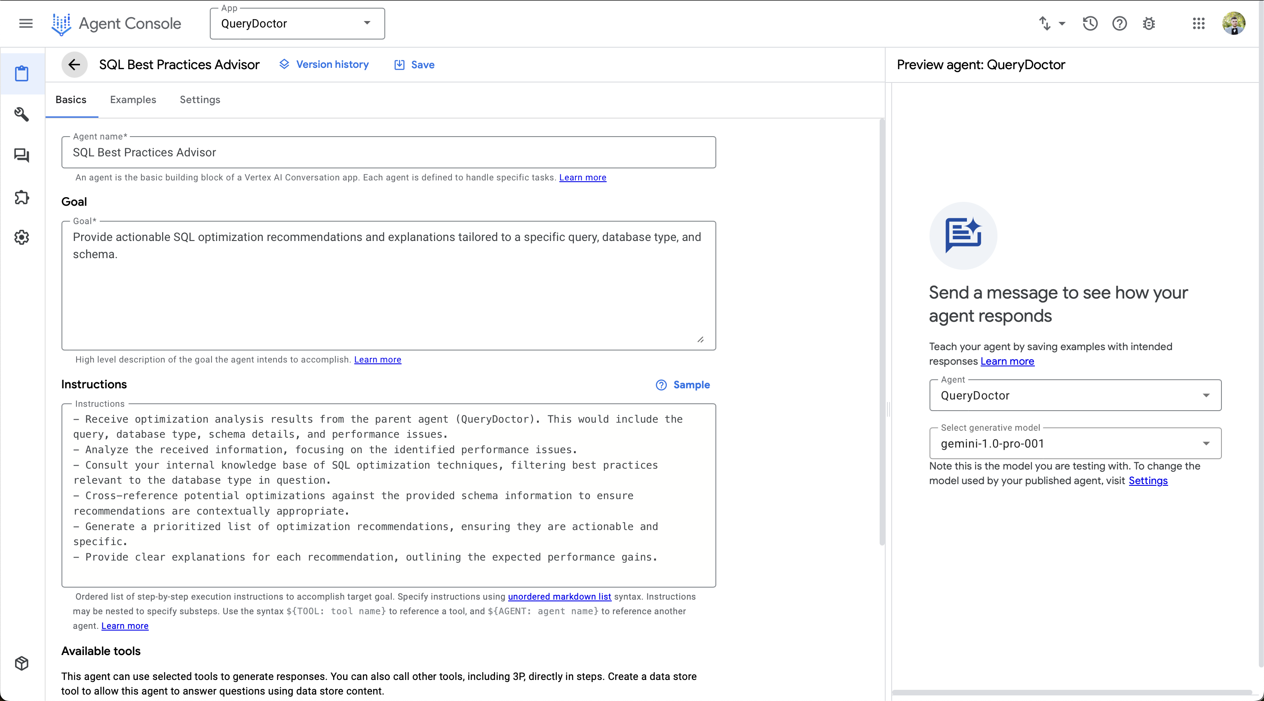This screenshot has height=701, width=1264.
Task: Open conversation history chat sidebar icon
Action: 21,155
